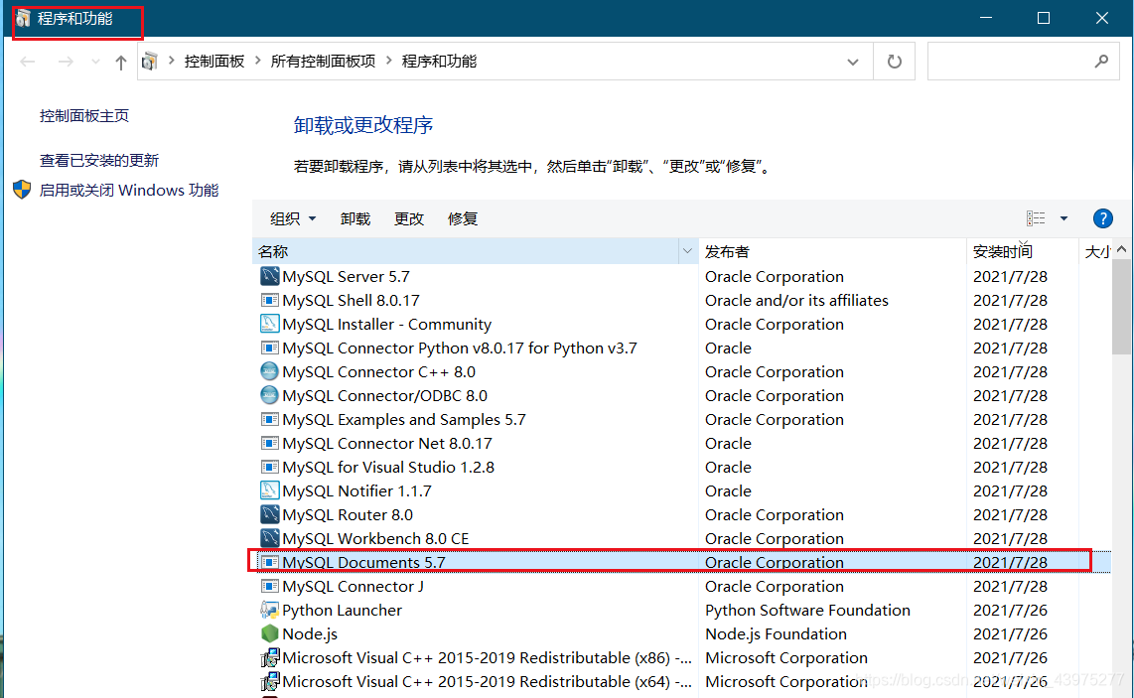Click publisher Node.js Foundation

(x=776, y=634)
